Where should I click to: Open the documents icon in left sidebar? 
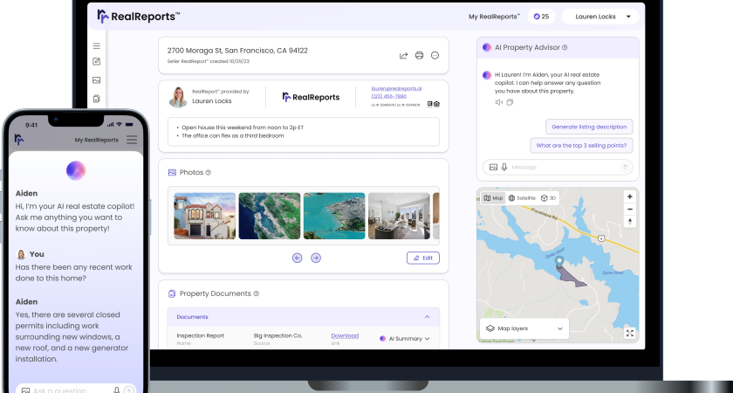(96, 99)
